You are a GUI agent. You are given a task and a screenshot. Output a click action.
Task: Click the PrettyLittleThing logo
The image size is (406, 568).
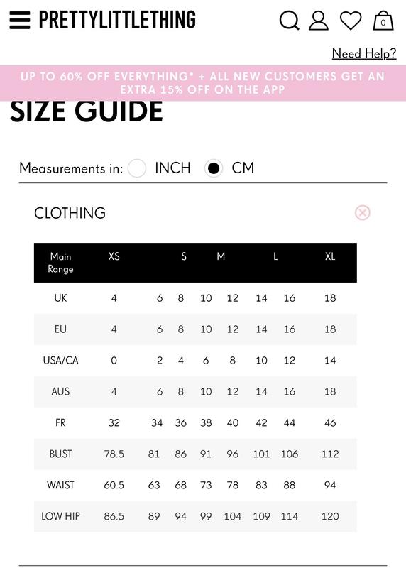(x=117, y=20)
